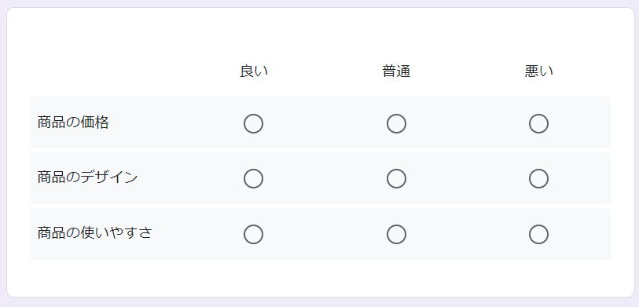This screenshot has height=307, width=639.
Task: Click the 商品の価格 row label
Action: [73, 122]
